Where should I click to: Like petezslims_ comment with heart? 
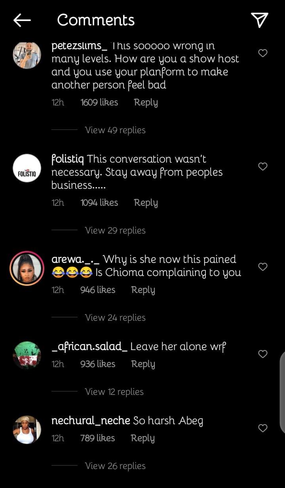(263, 53)
